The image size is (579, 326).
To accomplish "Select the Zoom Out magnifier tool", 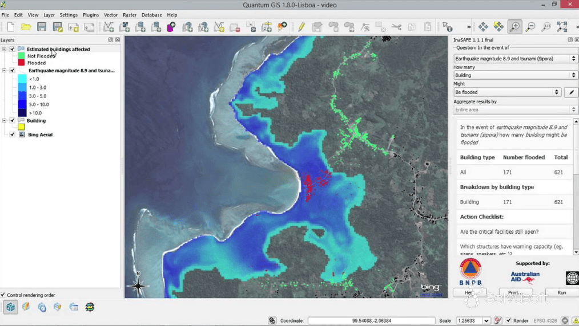I will coord(530,27).
